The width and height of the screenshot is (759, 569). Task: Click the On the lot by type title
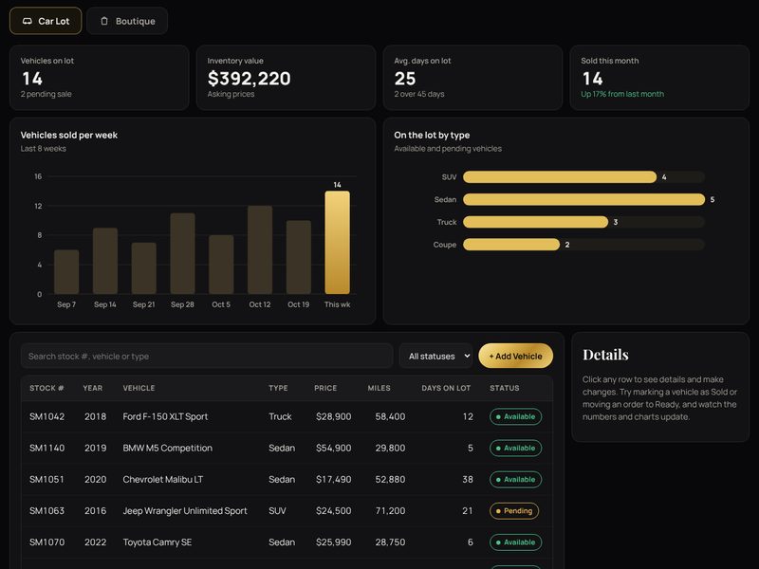pos(432,135)
